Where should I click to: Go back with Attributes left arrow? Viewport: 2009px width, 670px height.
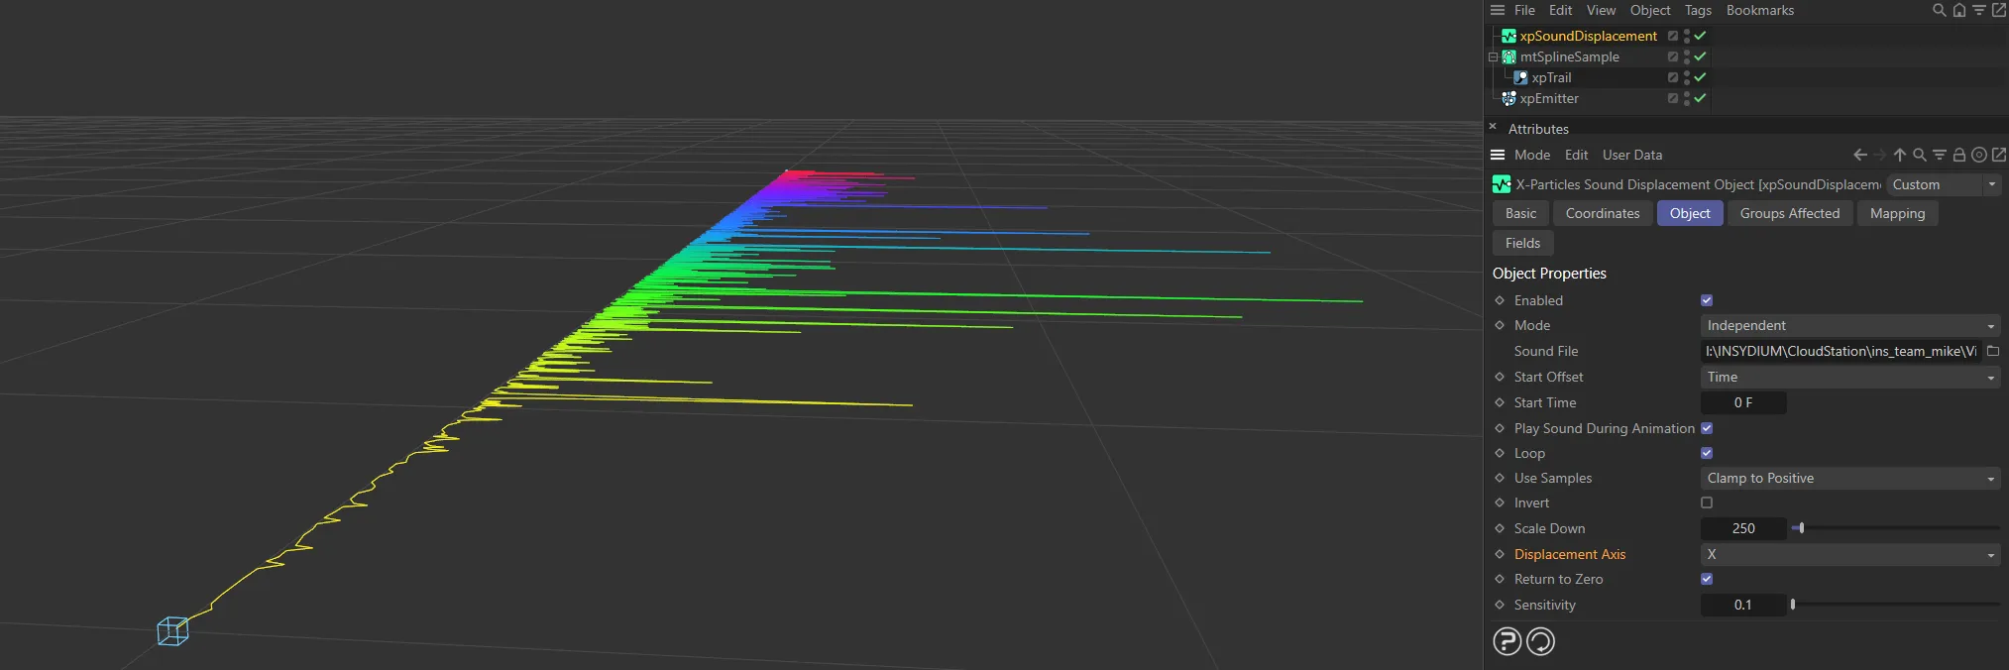coord(1860,155)
